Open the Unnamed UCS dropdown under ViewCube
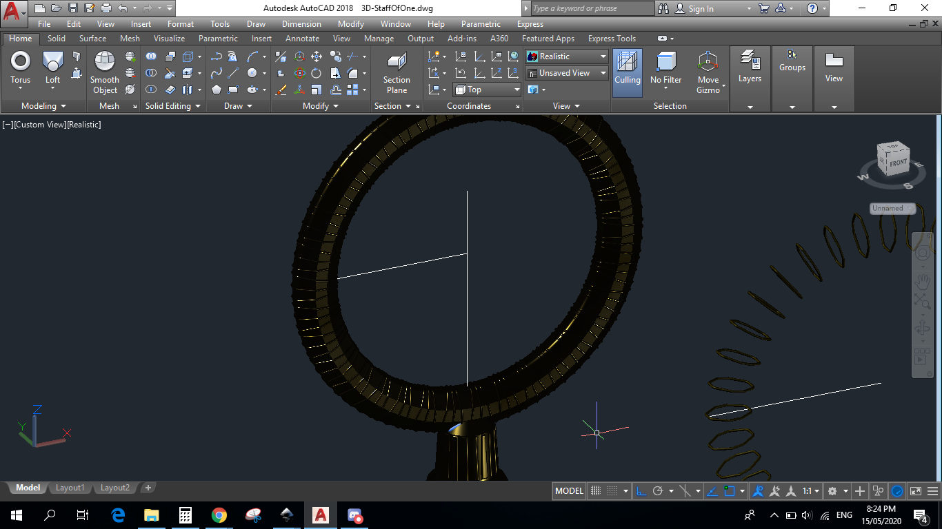 coord(892,208)
